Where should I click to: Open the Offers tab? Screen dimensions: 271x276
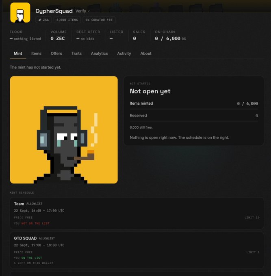click(x=56, y=54)
